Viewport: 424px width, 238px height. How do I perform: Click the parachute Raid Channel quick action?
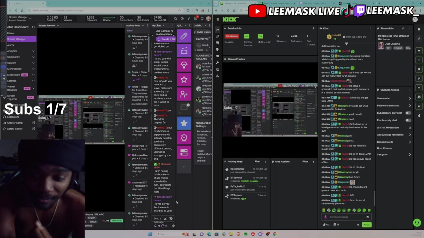184,65
